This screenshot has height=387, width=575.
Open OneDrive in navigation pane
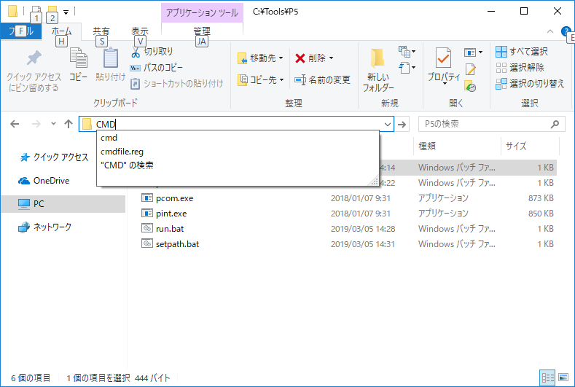(44, 181)
